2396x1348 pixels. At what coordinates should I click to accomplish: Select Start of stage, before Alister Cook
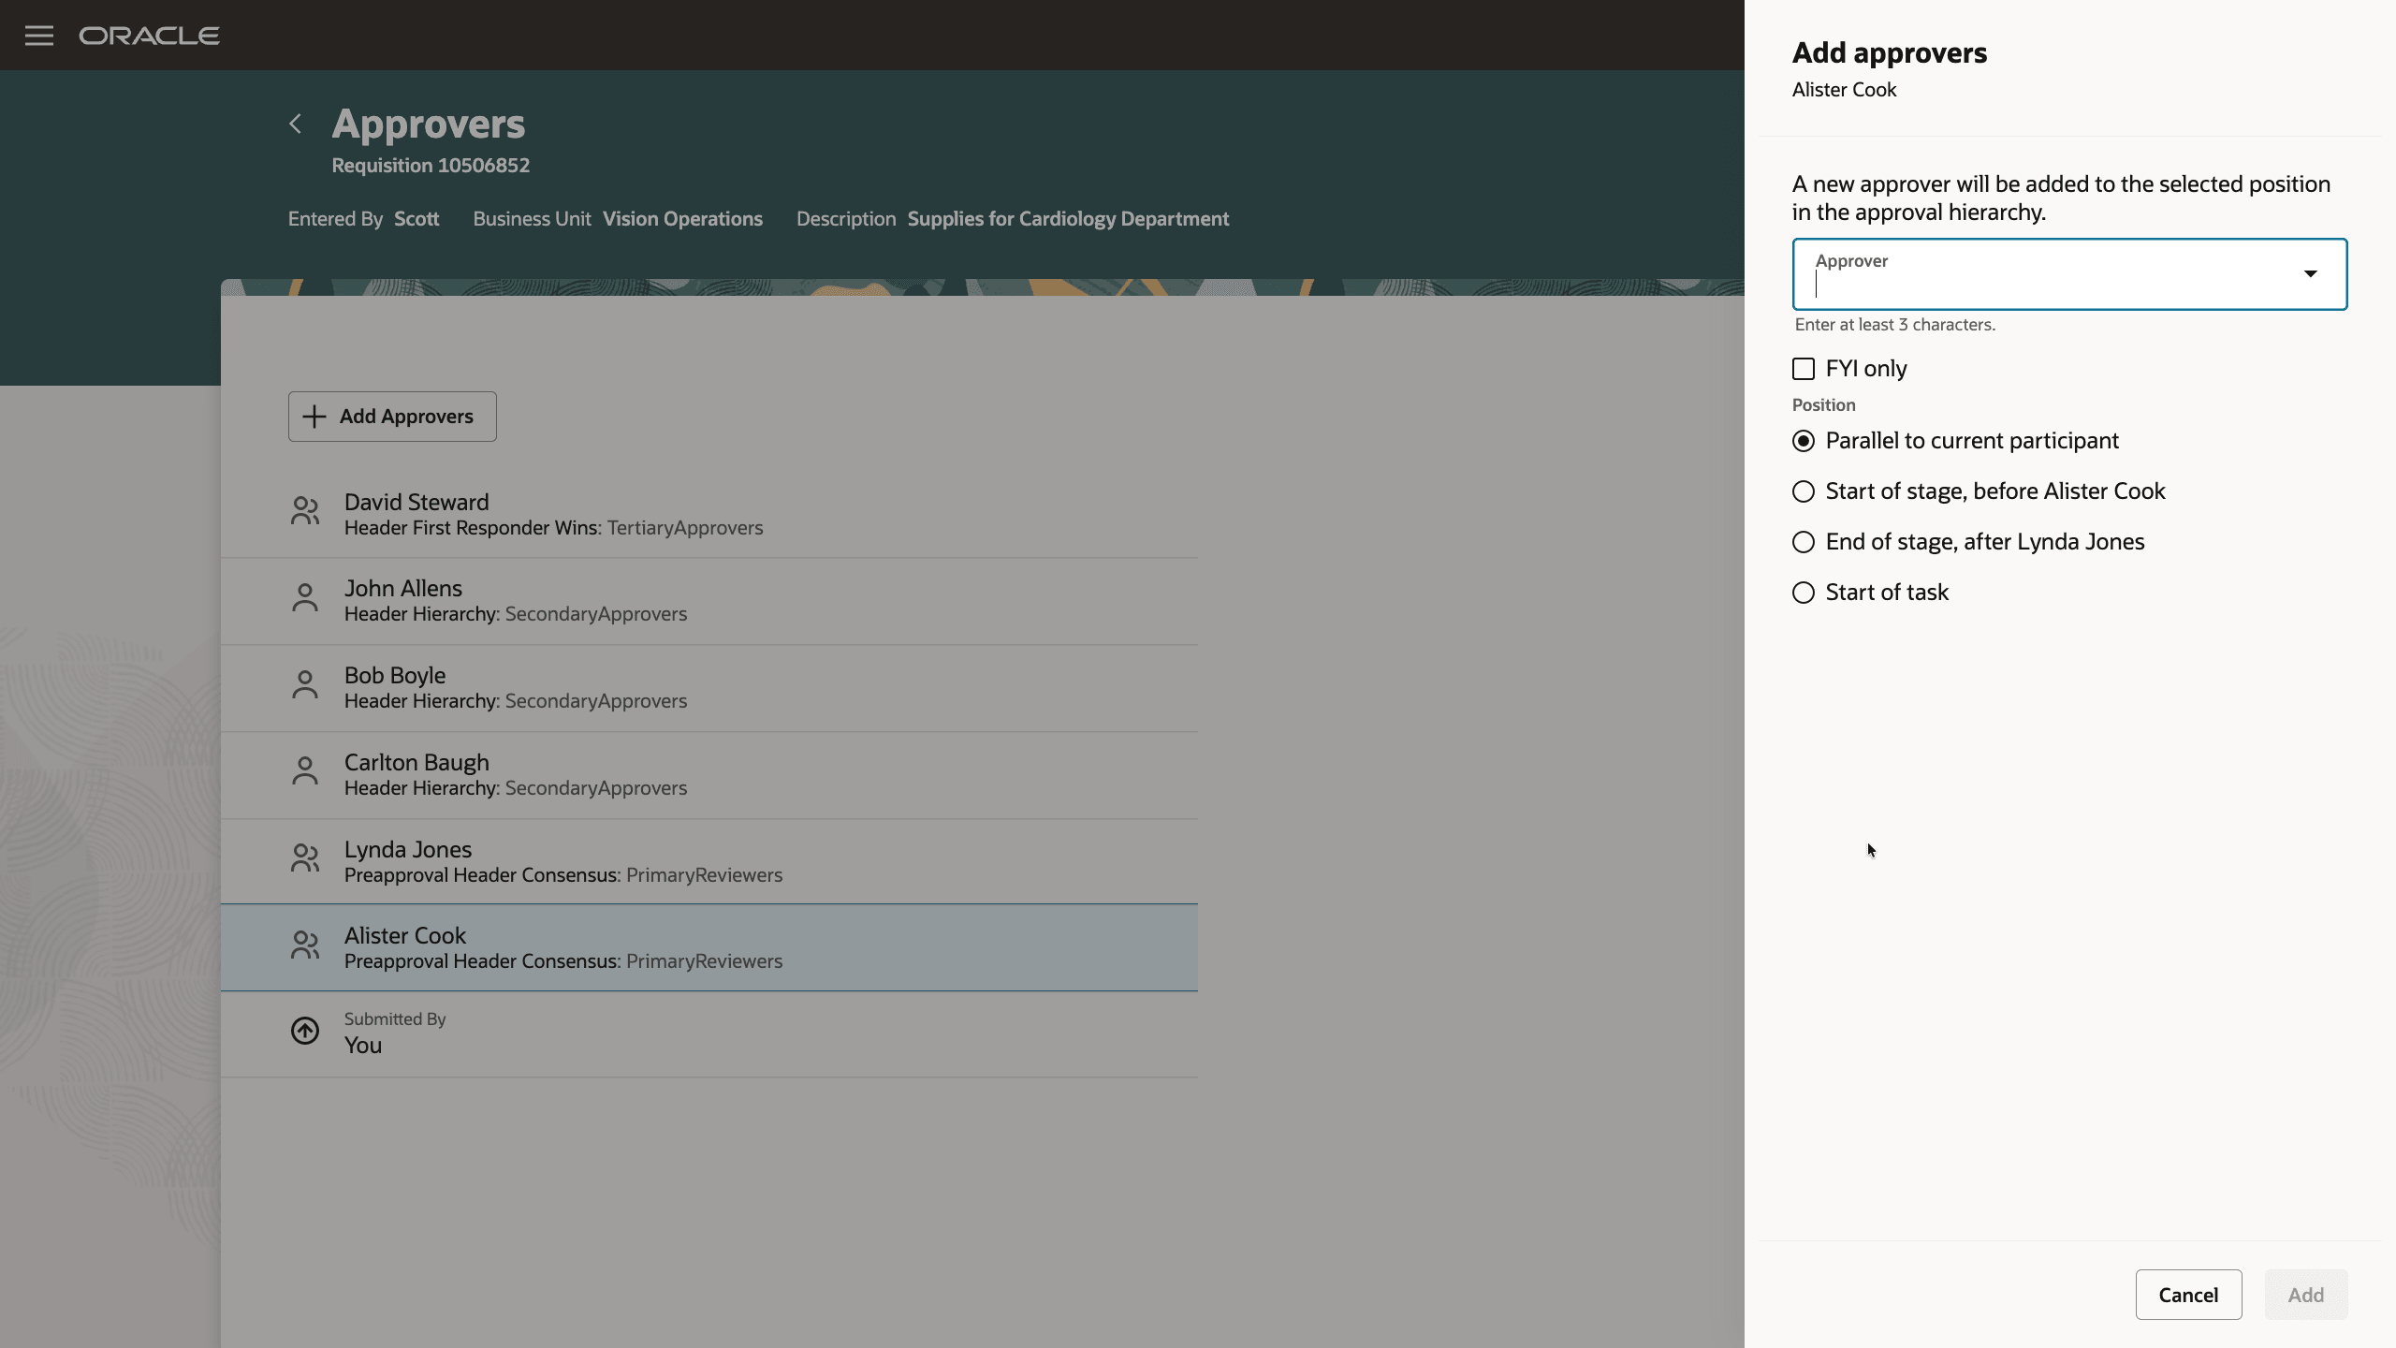[1804, 491]
